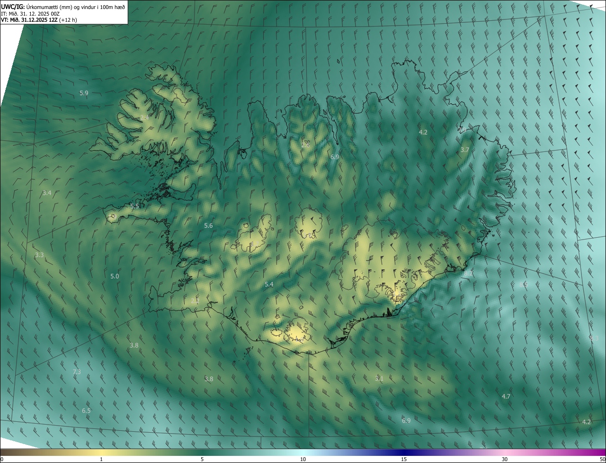606x463 pixels.
Task: Click the 15 tick on the color scale
Action: click(x=404, y=459)
